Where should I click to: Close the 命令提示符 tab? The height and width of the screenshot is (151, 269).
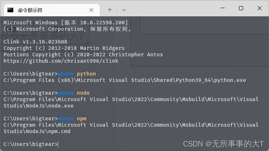click(x=91, y=10)
